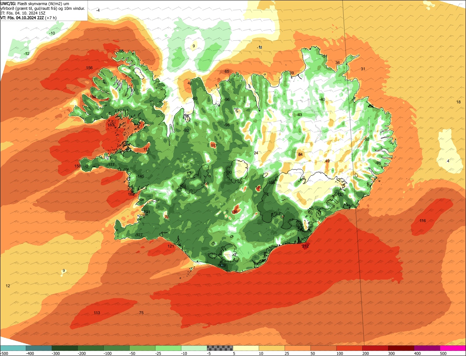Click the flux value "212" on the southeast coast
Screen dimensions: 466x356
[x=305, y=246]
